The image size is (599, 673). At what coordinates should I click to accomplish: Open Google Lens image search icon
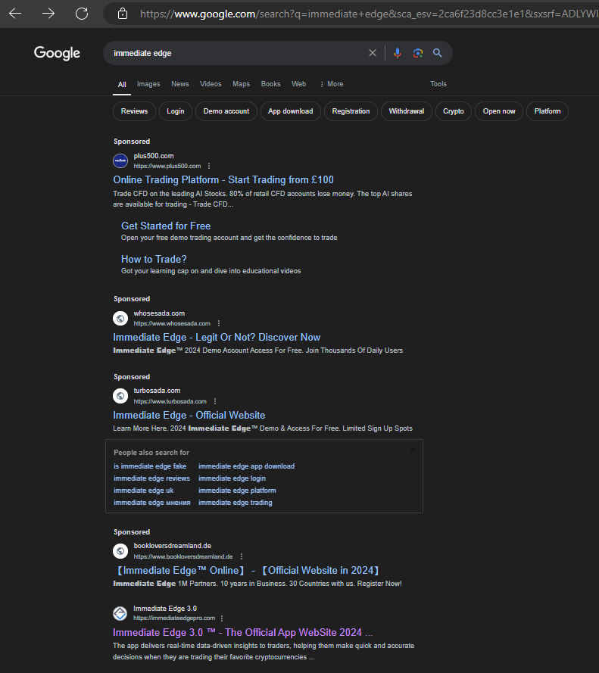pos(418,53)
